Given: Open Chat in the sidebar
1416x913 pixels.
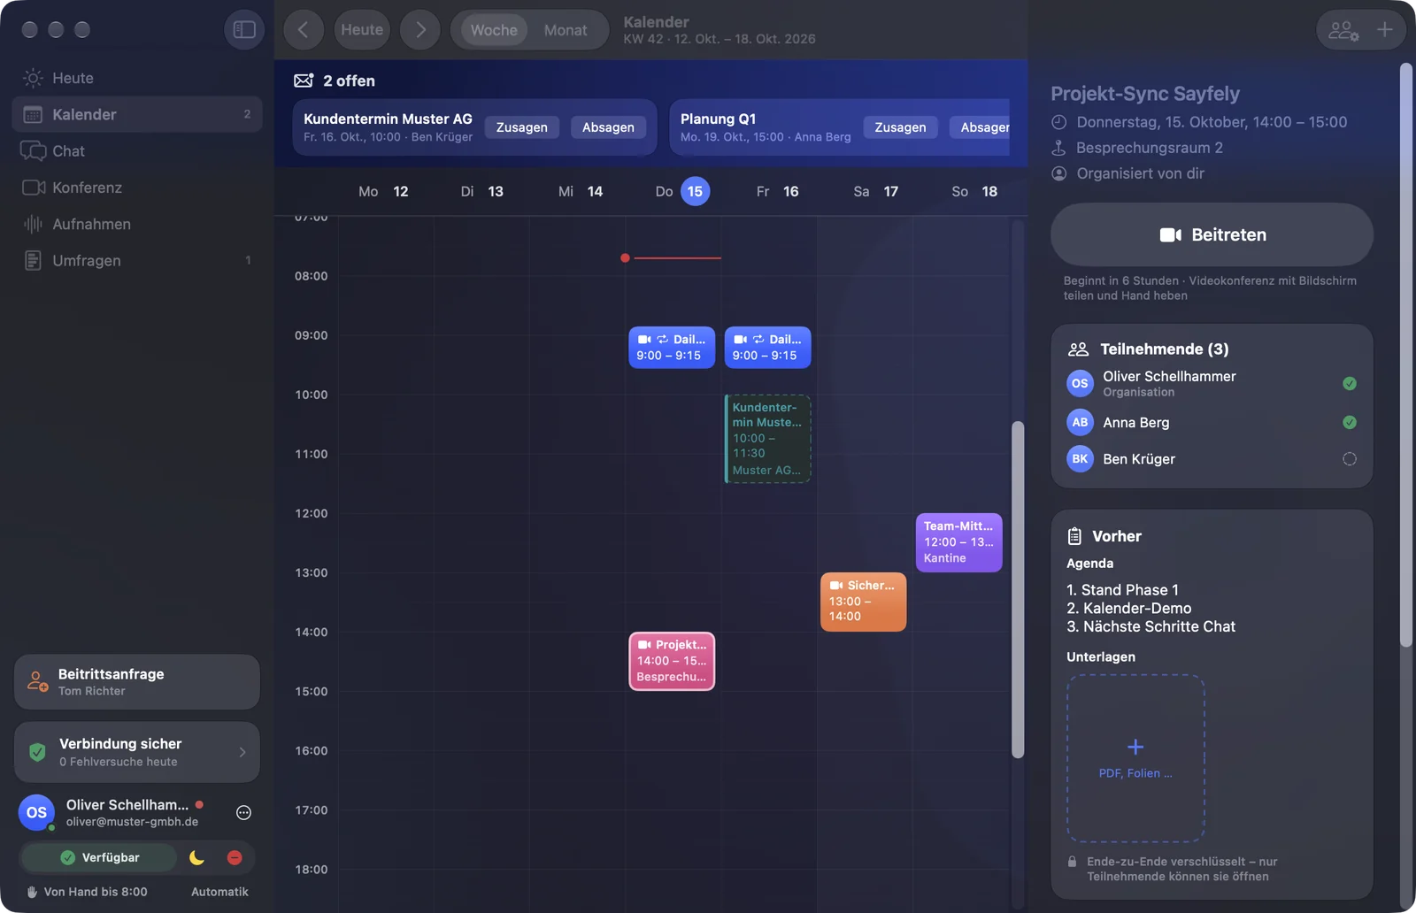Looking at the screenshot, I should pos(137,151).
